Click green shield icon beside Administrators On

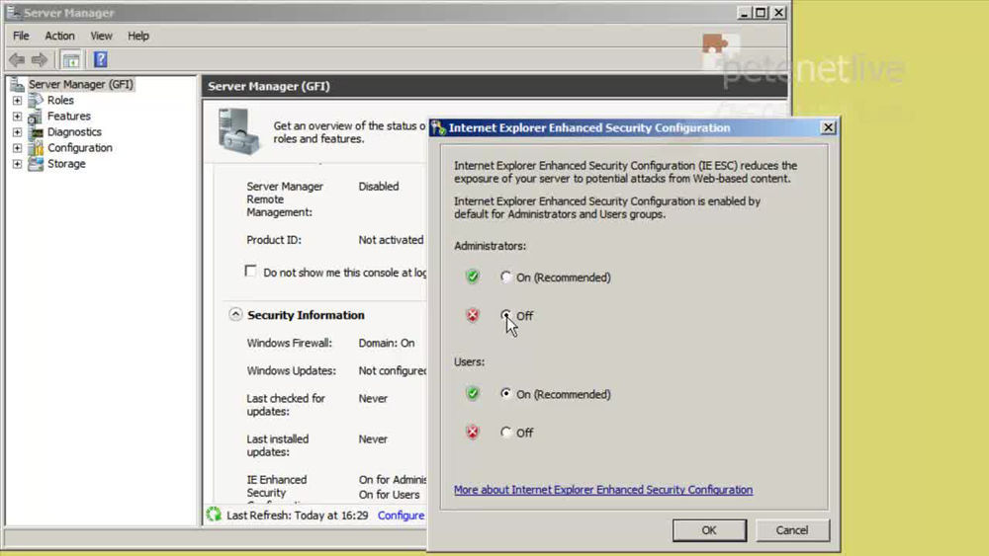click(x=473, y=277)
